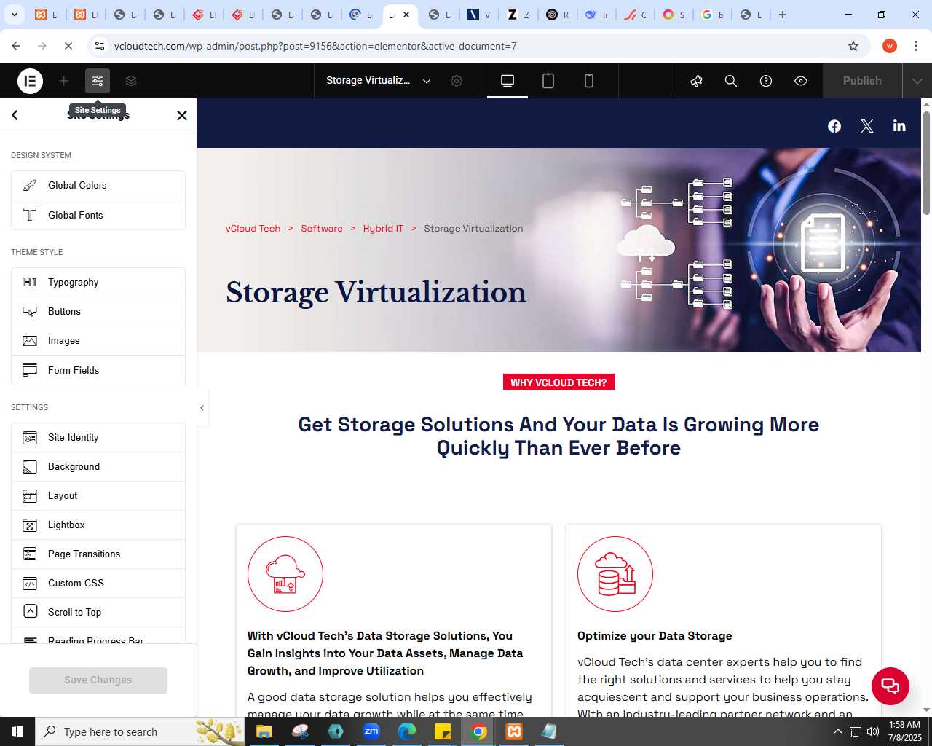
Task: Select the Get Storage Solutions heading
Action: (x=558, y=436)
